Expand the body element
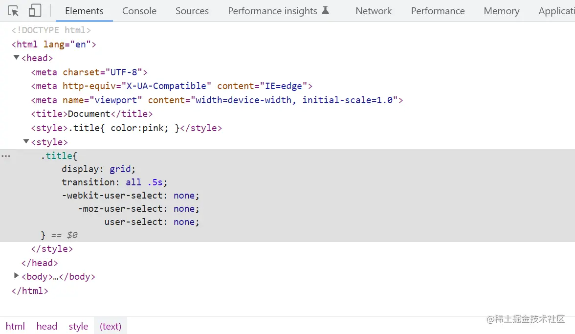The height and width of the screenshot is (334, 575). [x=16, y=276]
